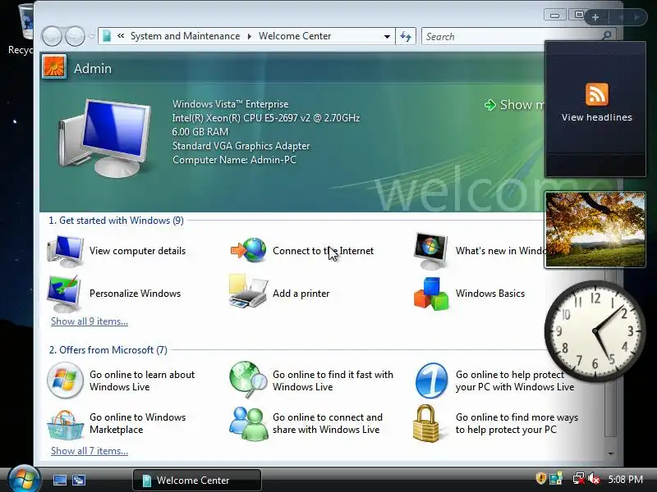
Task: Open recent pages dropdown next to Forward
Action: [92, 36]
